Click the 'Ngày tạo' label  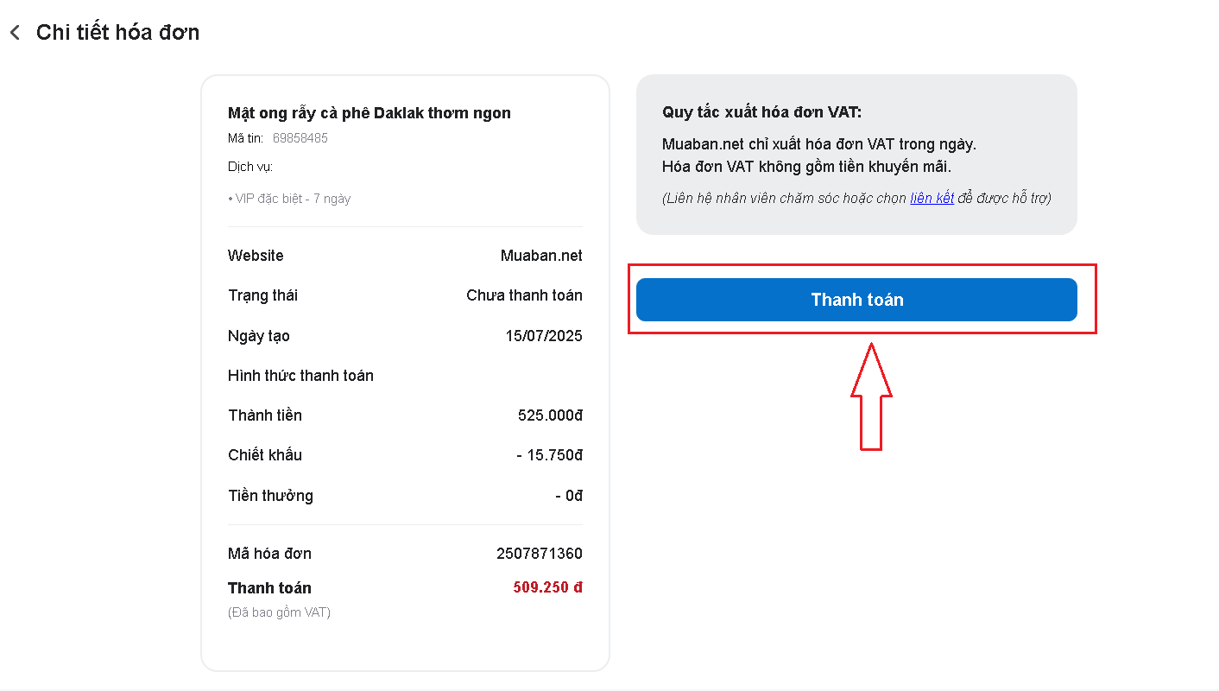pos(259,336)
